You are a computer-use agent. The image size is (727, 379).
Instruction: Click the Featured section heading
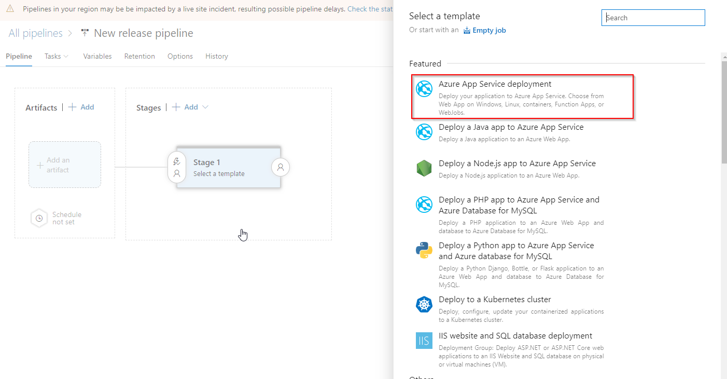click(x=425, y=63)
